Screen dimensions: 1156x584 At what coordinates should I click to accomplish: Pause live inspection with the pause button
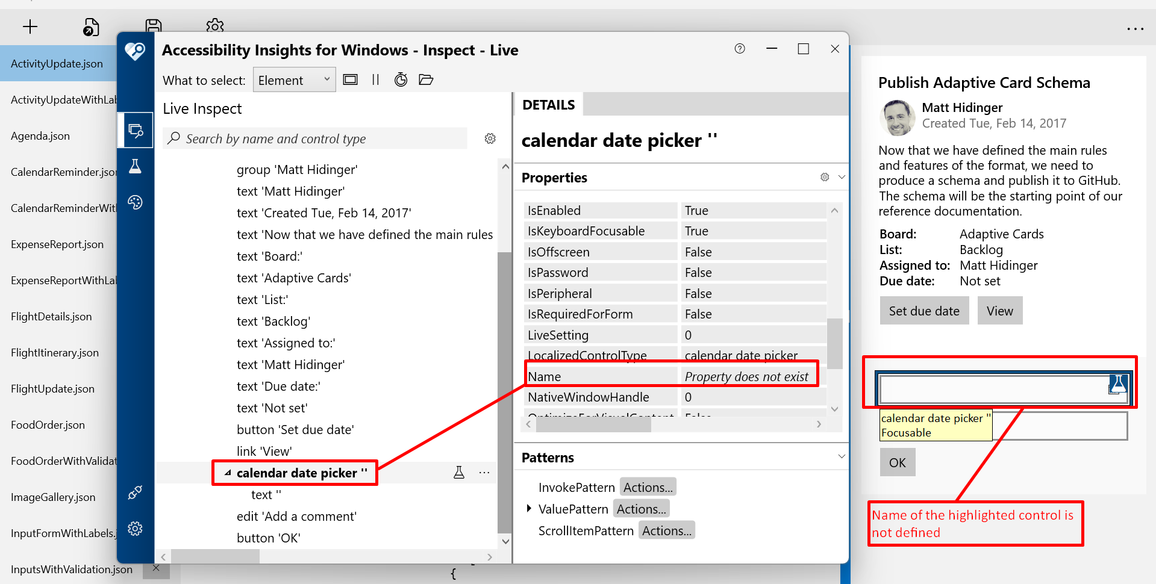tap(375, 79)
